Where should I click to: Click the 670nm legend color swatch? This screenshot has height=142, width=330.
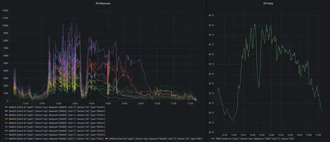click(x=6, y=135)
